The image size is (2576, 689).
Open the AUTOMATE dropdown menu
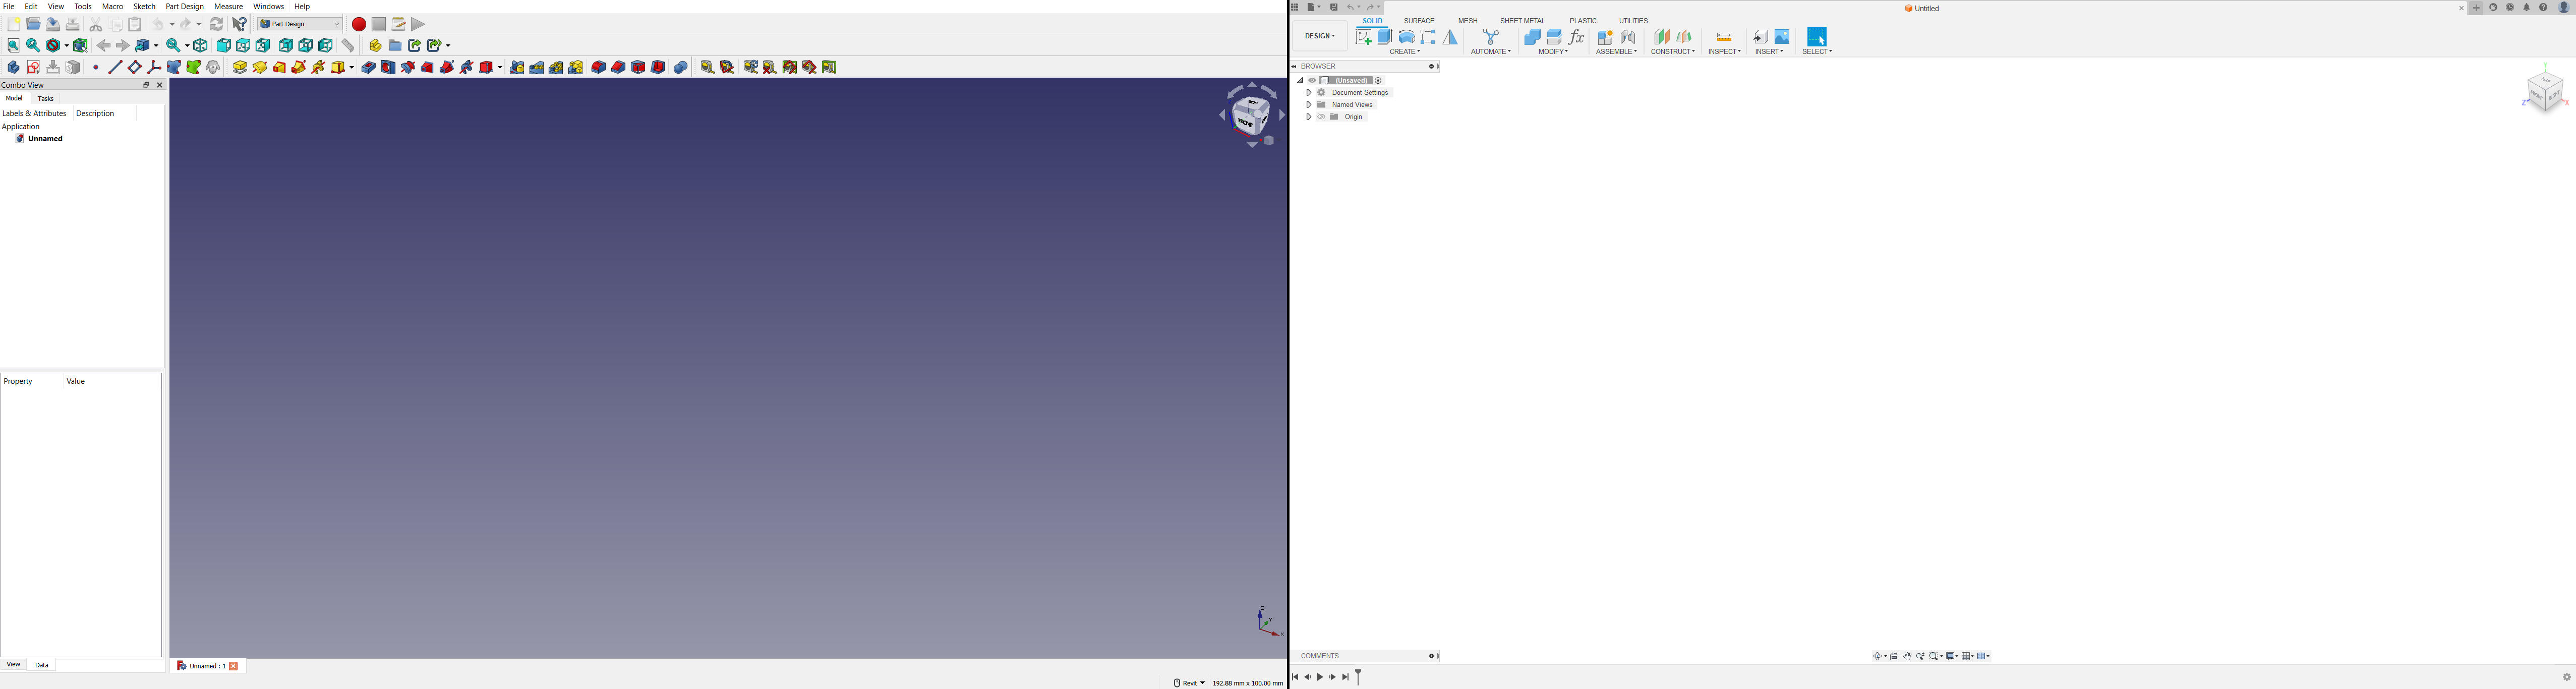tap(1490, 52)
